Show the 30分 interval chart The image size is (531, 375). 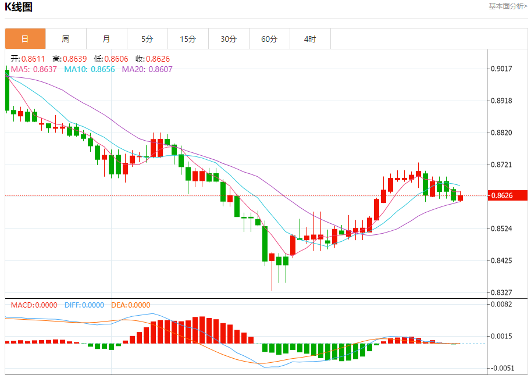pyautogui.click(x=229, y=39)
